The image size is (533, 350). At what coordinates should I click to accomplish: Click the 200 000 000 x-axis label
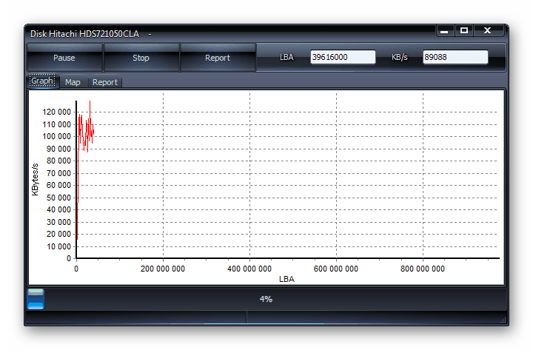coord(163,269)
